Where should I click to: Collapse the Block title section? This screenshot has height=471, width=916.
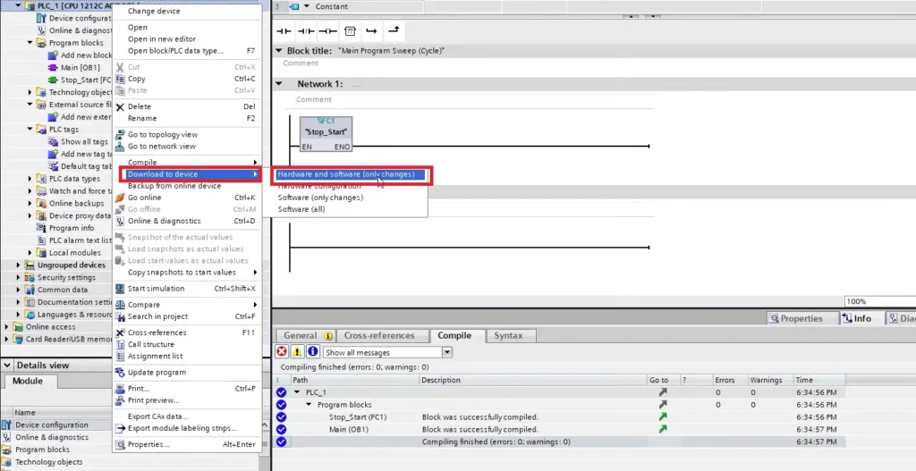[279, 51]
